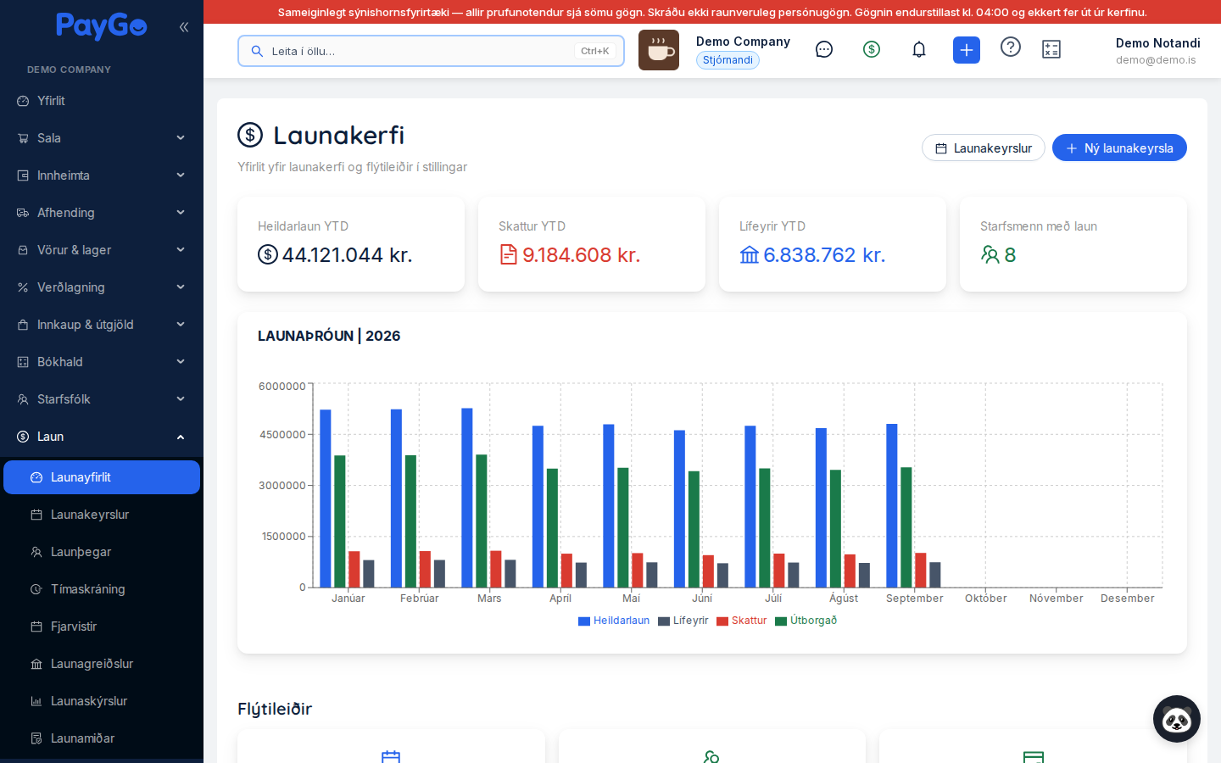The width and height of the screenshot is (1221, 763).
Task: Click the search magnifier icon
Action: pyautogui.click(x=257, y=51)
